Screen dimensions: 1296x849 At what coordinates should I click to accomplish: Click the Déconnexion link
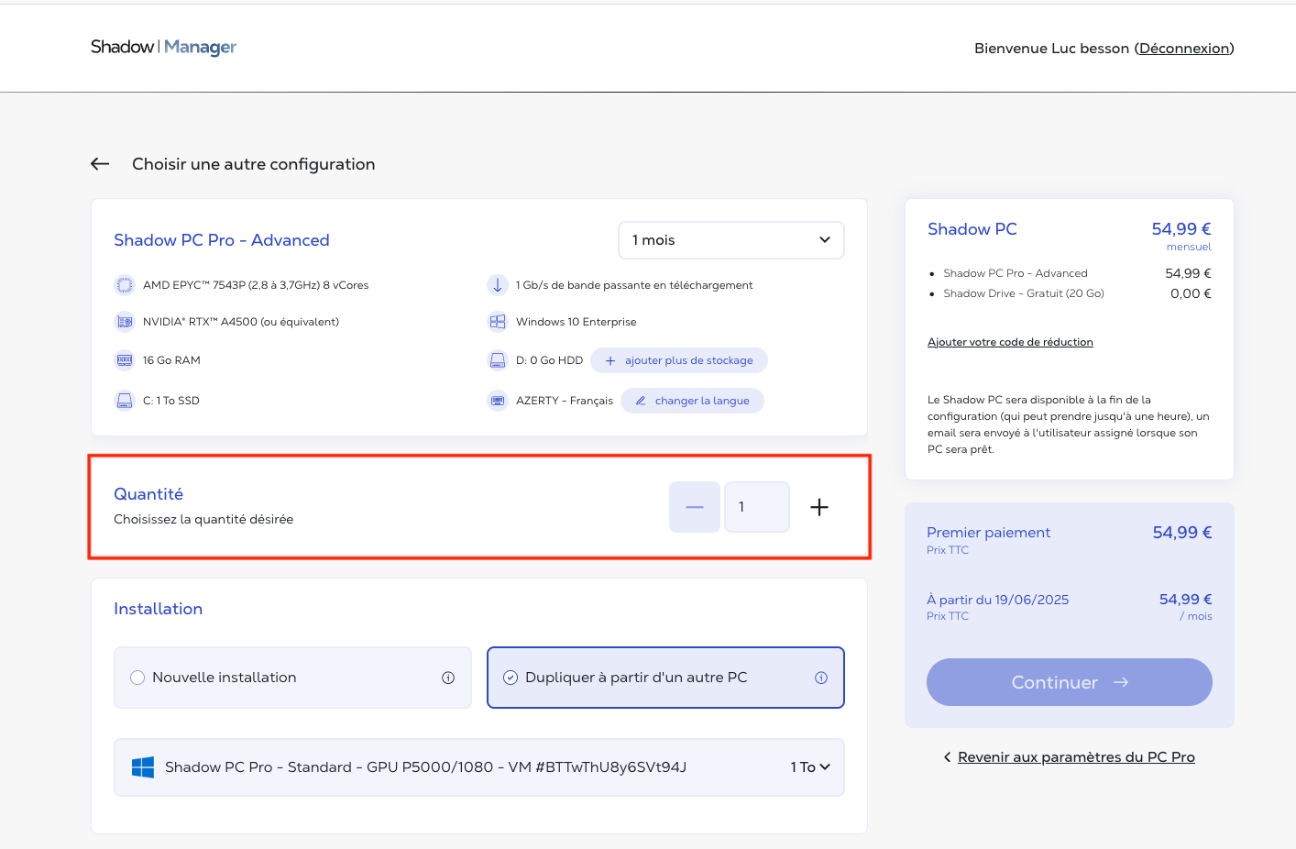(x=1184, y=48)
